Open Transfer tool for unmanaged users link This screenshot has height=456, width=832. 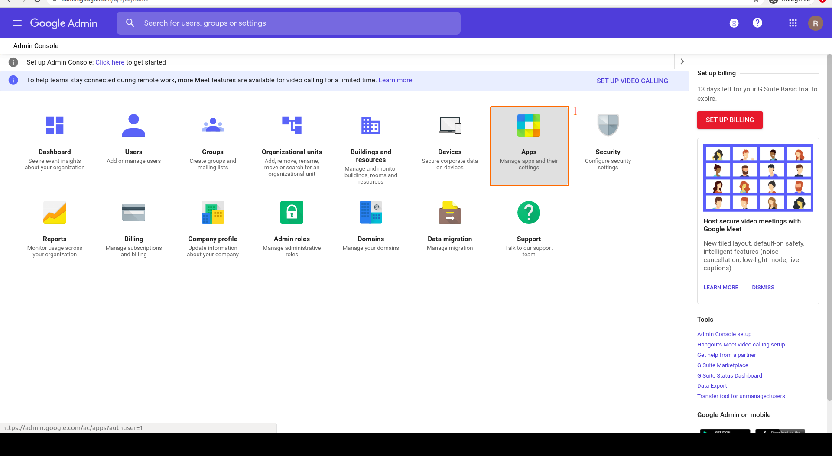[x=741, y=396]
